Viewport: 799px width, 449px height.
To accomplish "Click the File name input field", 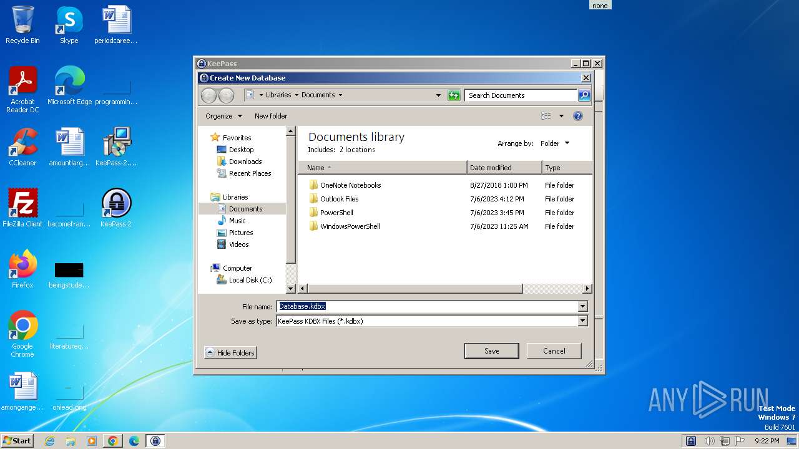I will point(427,306).
